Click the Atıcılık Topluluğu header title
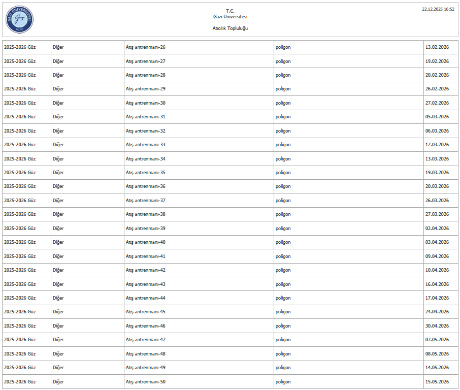 coord(230,28)
